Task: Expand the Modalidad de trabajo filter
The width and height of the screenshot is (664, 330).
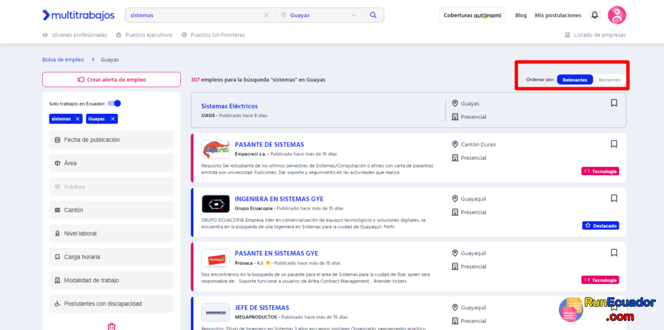Action: pyautogui.click(x=112, y=280)
